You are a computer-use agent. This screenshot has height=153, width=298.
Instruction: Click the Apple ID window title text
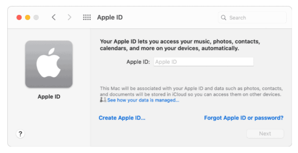[x=110, y=17]
